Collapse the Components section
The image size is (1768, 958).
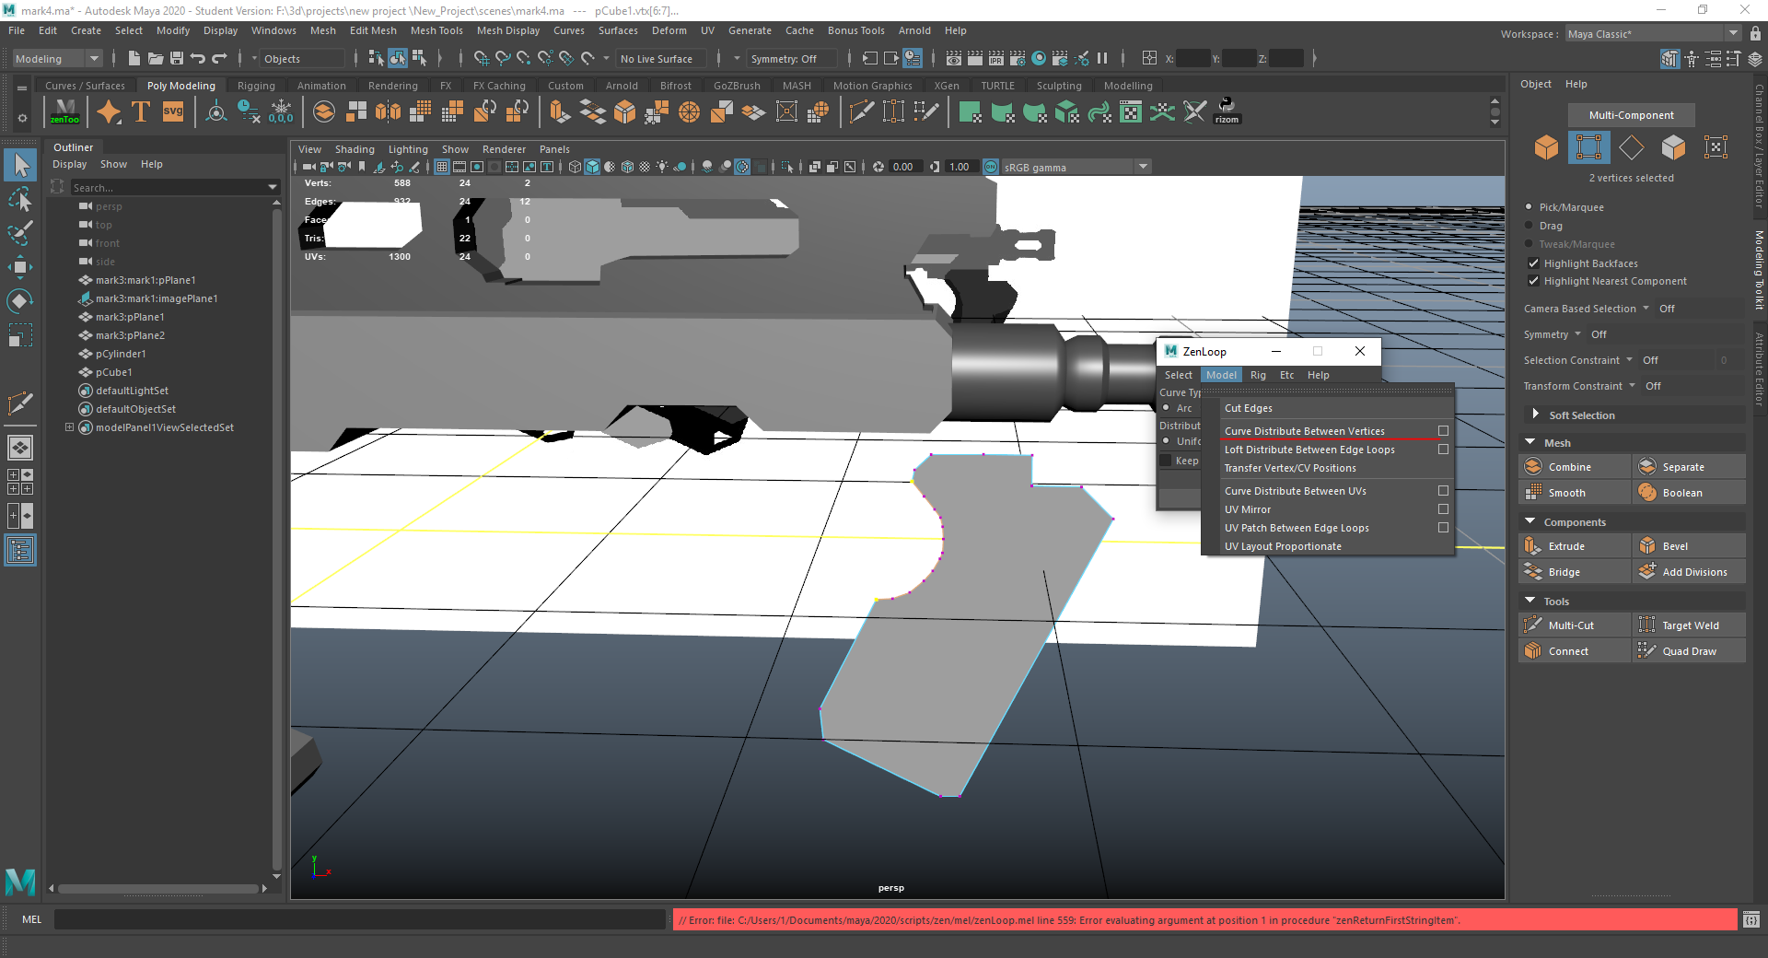pos(1530,521)
